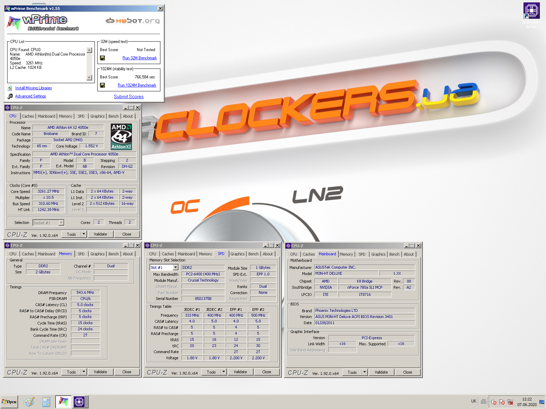Click the hwbot.org logo in wPrime
Image resolution: width=546 pixels, height=409 pixels.
click(x=133, y=20)
